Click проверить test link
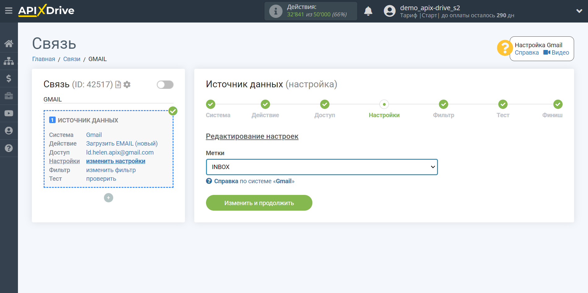Image resolution: width=588 pixels, height=293 pixels. (101, 179)
